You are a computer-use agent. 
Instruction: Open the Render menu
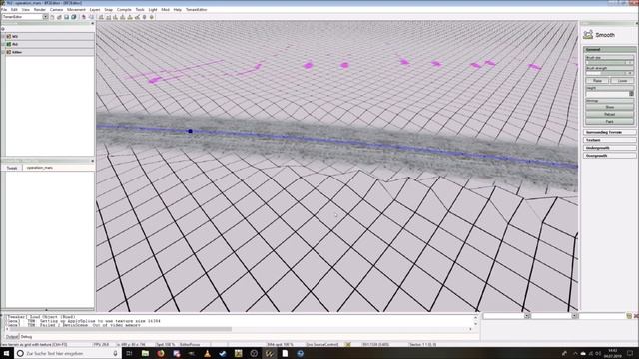pyautogui.click(x=40, y=9)
